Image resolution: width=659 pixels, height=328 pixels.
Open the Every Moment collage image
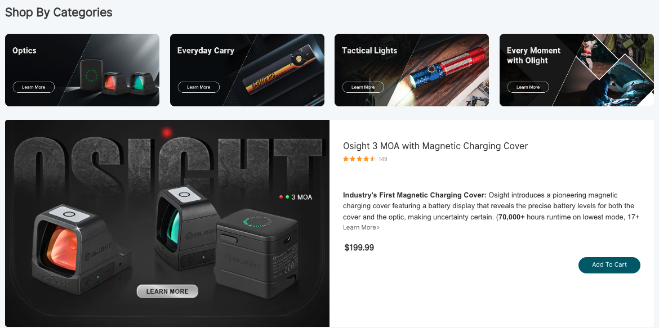tap(608, 70)
